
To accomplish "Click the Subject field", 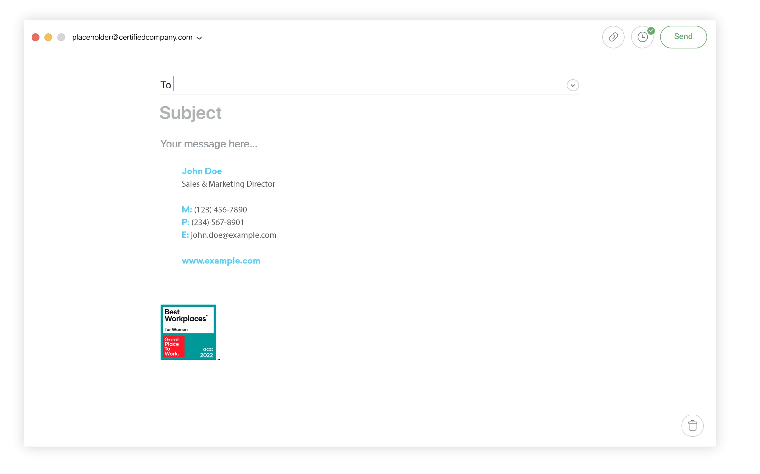I will 191,113.
